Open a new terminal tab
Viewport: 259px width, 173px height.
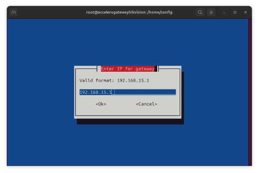pyautogui.click(x=13, y=12)
